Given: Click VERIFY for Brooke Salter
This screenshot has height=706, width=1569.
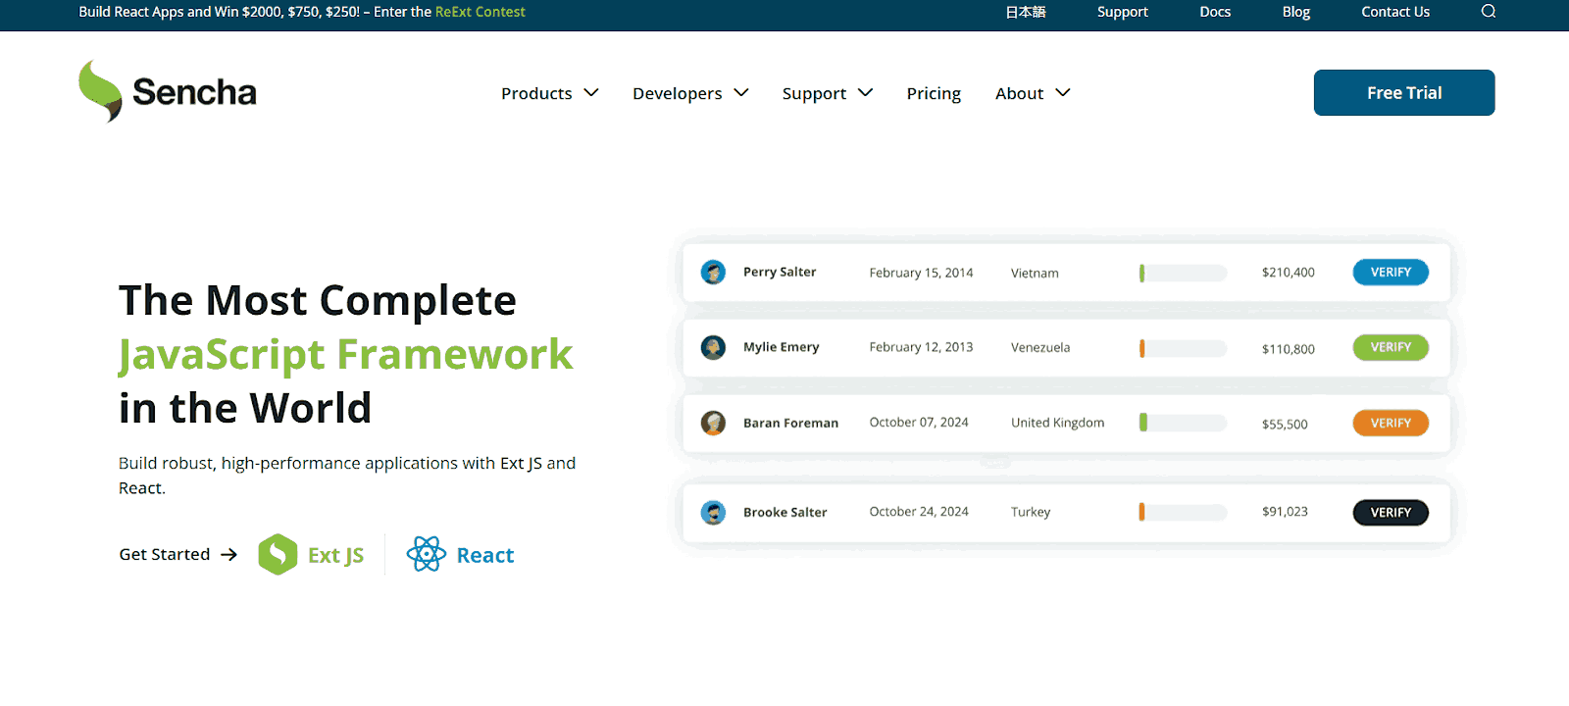Looking at the screenshot, I should (x=1391, y=512).
